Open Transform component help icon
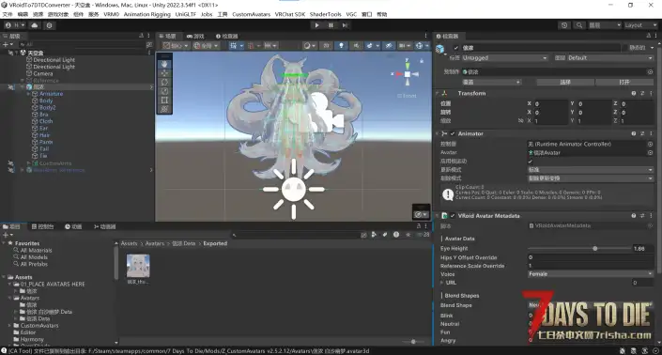This screenshot has height=355, width=662. (633, 93)
